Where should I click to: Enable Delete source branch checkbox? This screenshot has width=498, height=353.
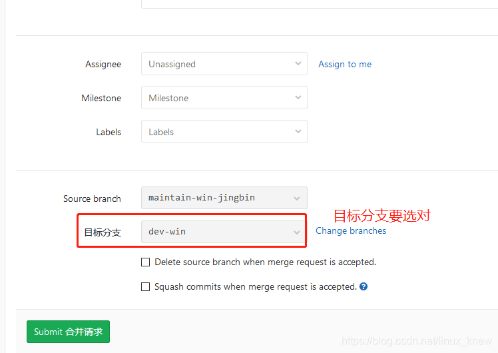[145, 262]
